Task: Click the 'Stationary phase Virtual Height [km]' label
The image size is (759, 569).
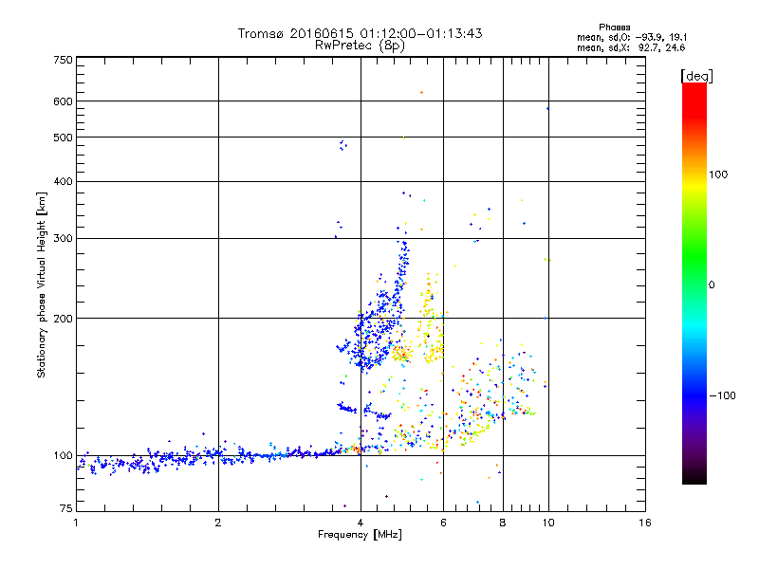Action: [x=41, y=285]
